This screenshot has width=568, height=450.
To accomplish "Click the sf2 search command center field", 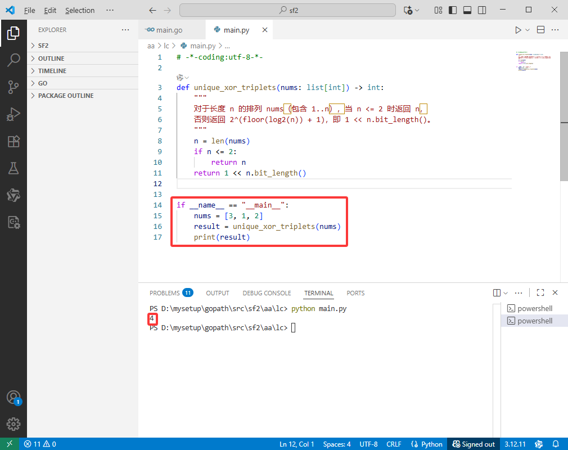I will coord(287,10).
